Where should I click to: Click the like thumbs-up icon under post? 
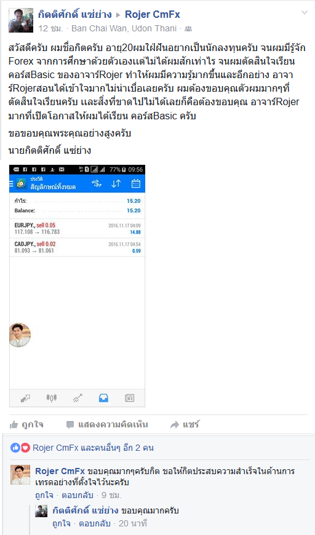[14, 425]
